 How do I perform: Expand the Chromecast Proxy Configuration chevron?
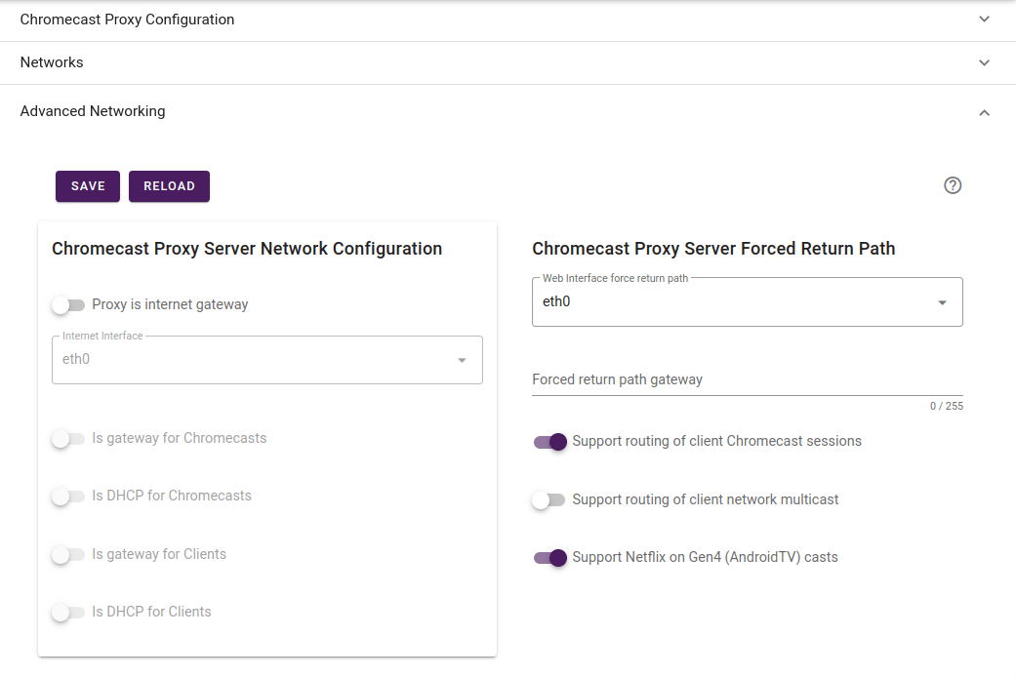point(984,20)
